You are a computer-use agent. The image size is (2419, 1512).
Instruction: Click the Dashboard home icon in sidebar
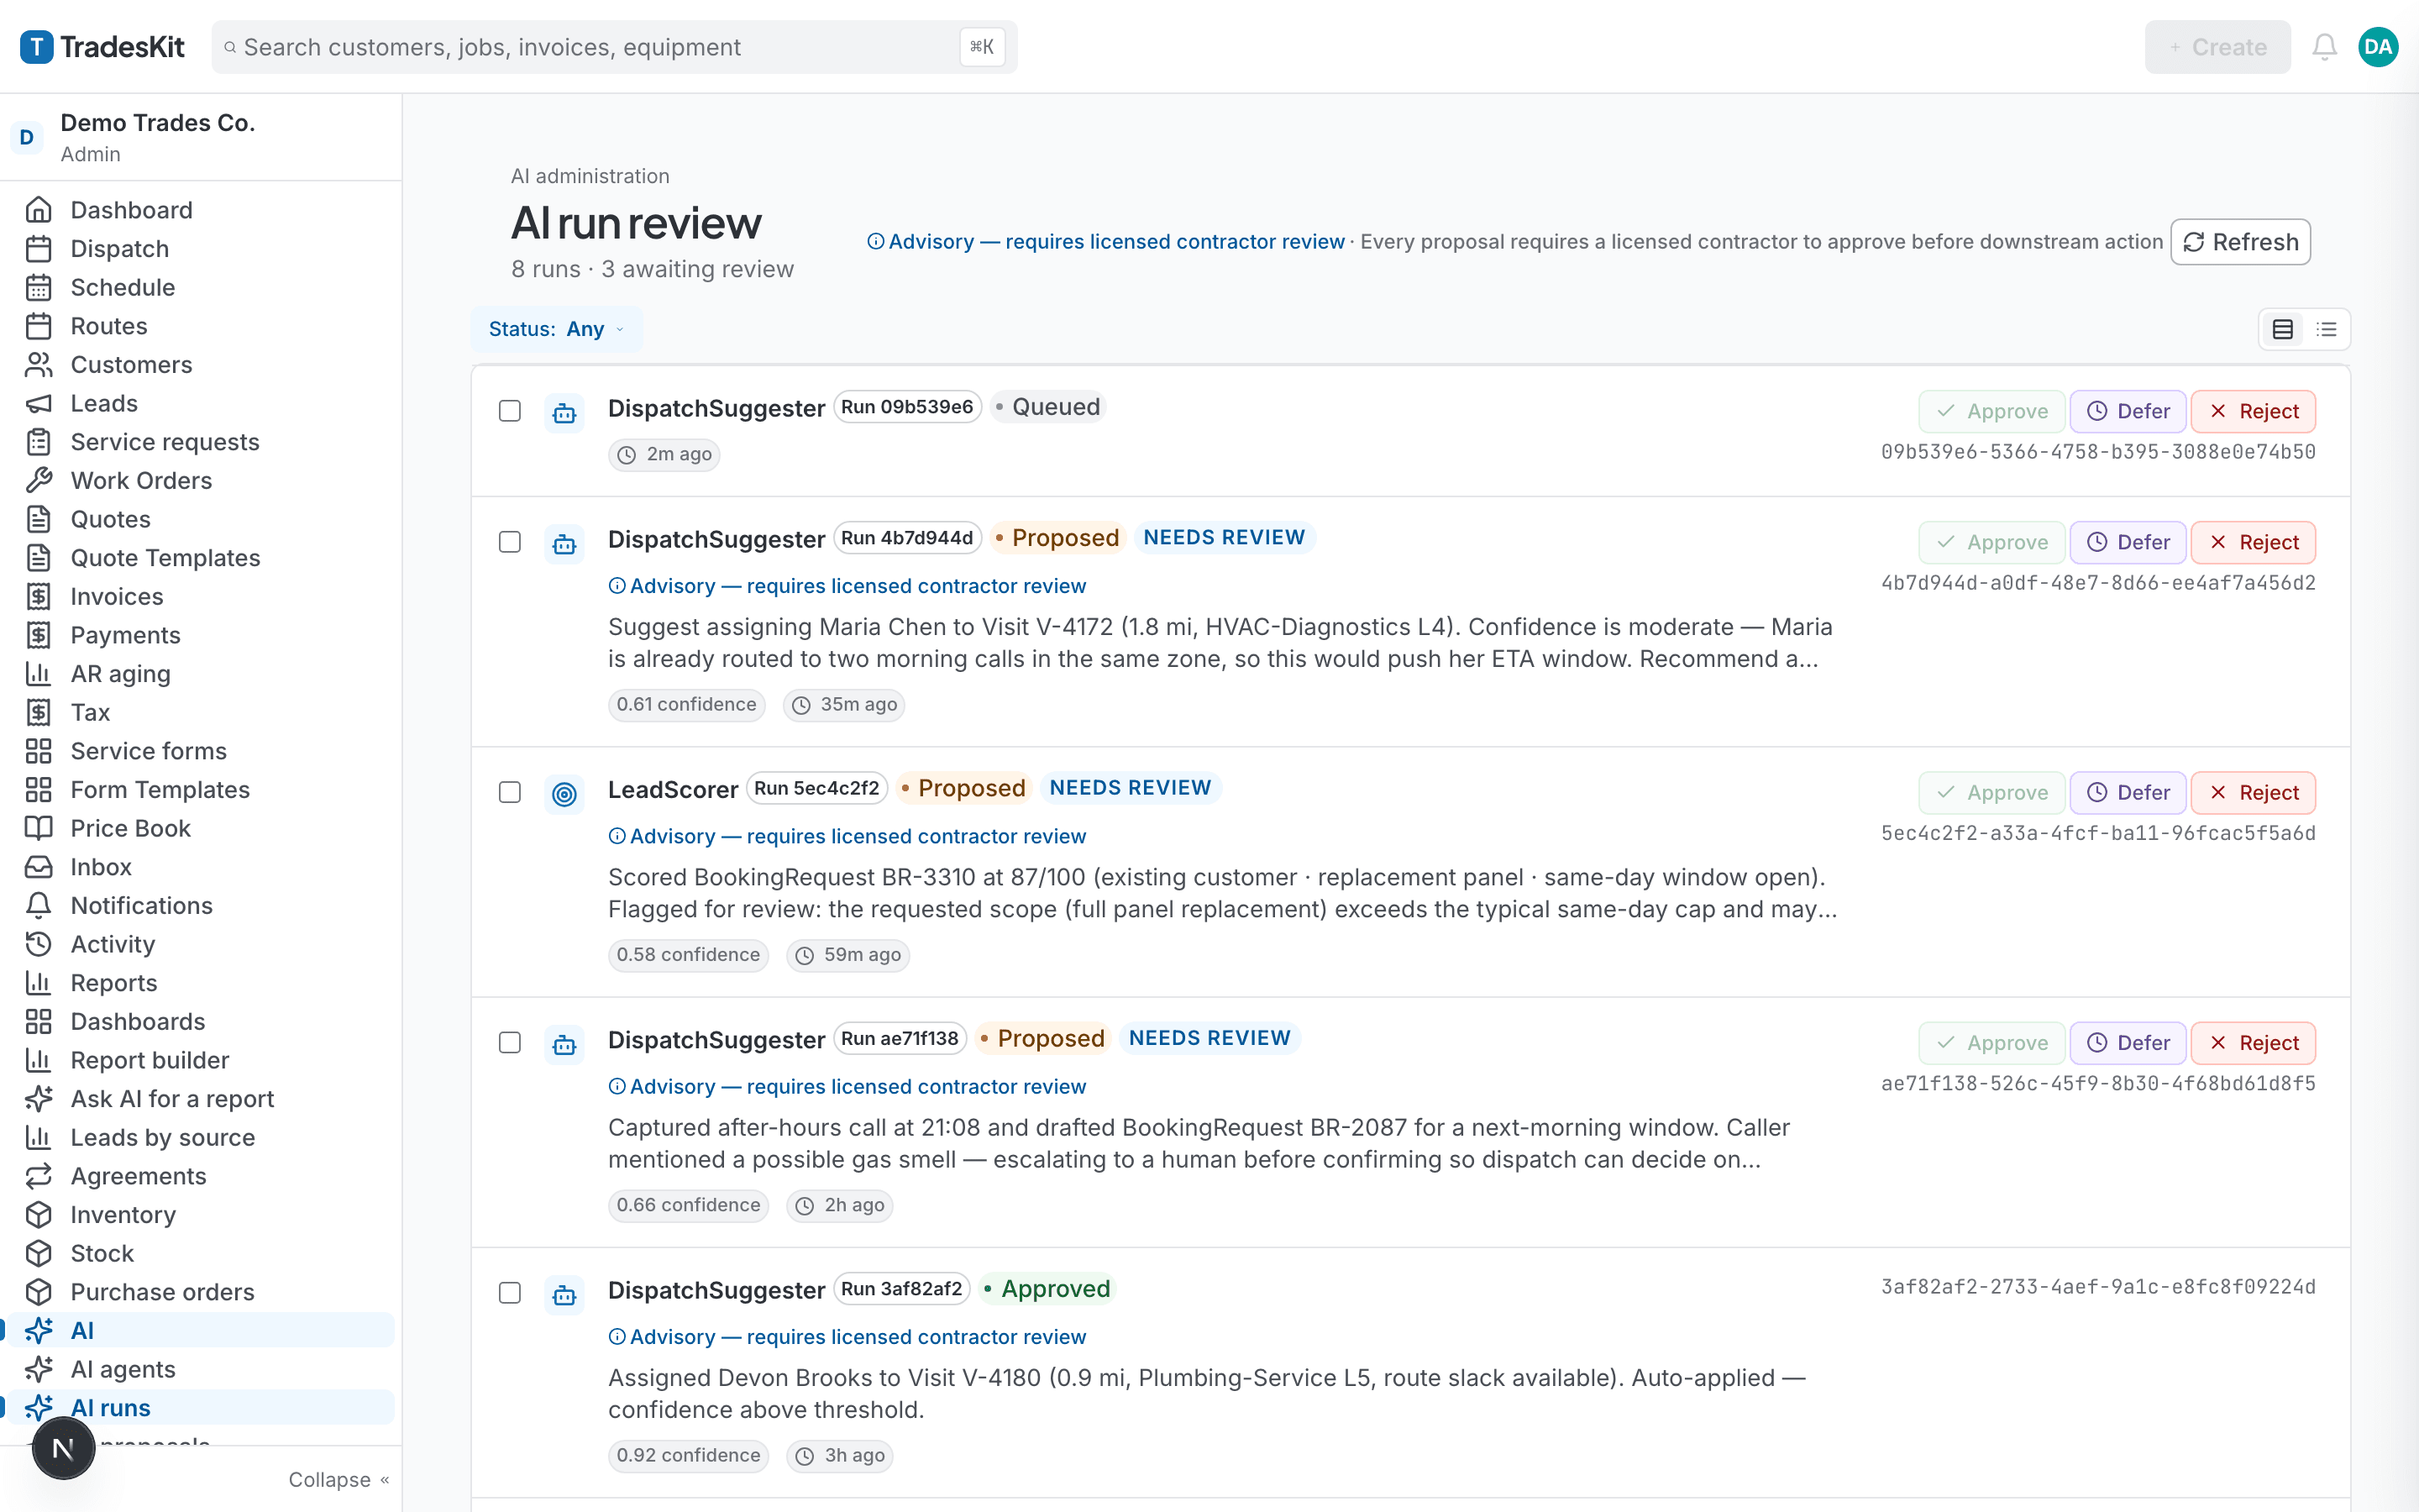[38, 210]
